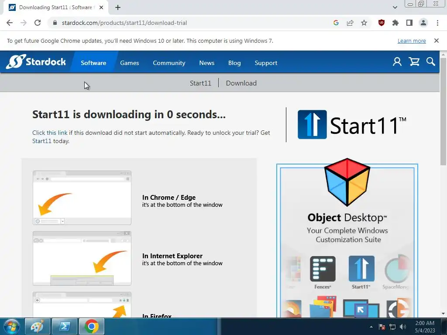Click the Internet Explorer instruction thumbnail
Image resolution: width=447 pixels, height=335 pixels.
(x=82, y=258)
